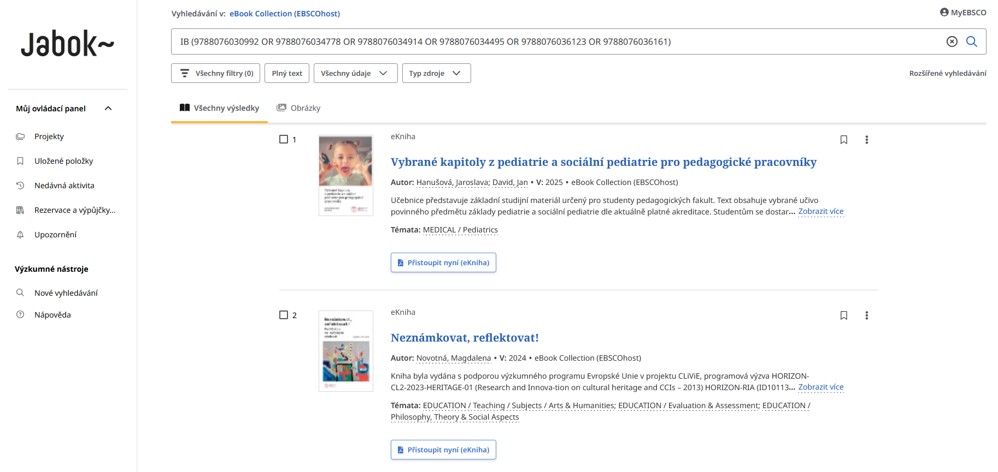Open Uložené položky in the sidebar
Screen dimensions: 998x472
coord(63,161)
